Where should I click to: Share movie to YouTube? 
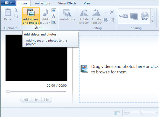point(123,16)
